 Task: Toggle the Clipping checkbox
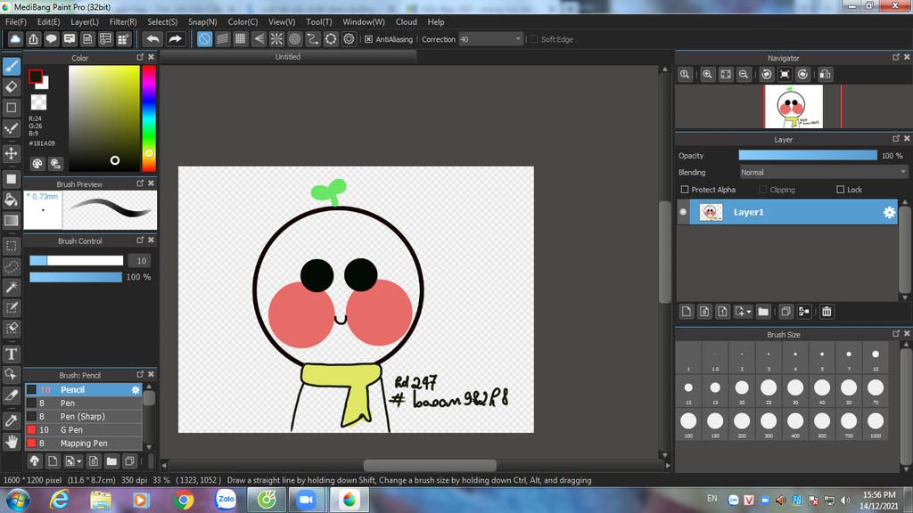pos(763,190)
